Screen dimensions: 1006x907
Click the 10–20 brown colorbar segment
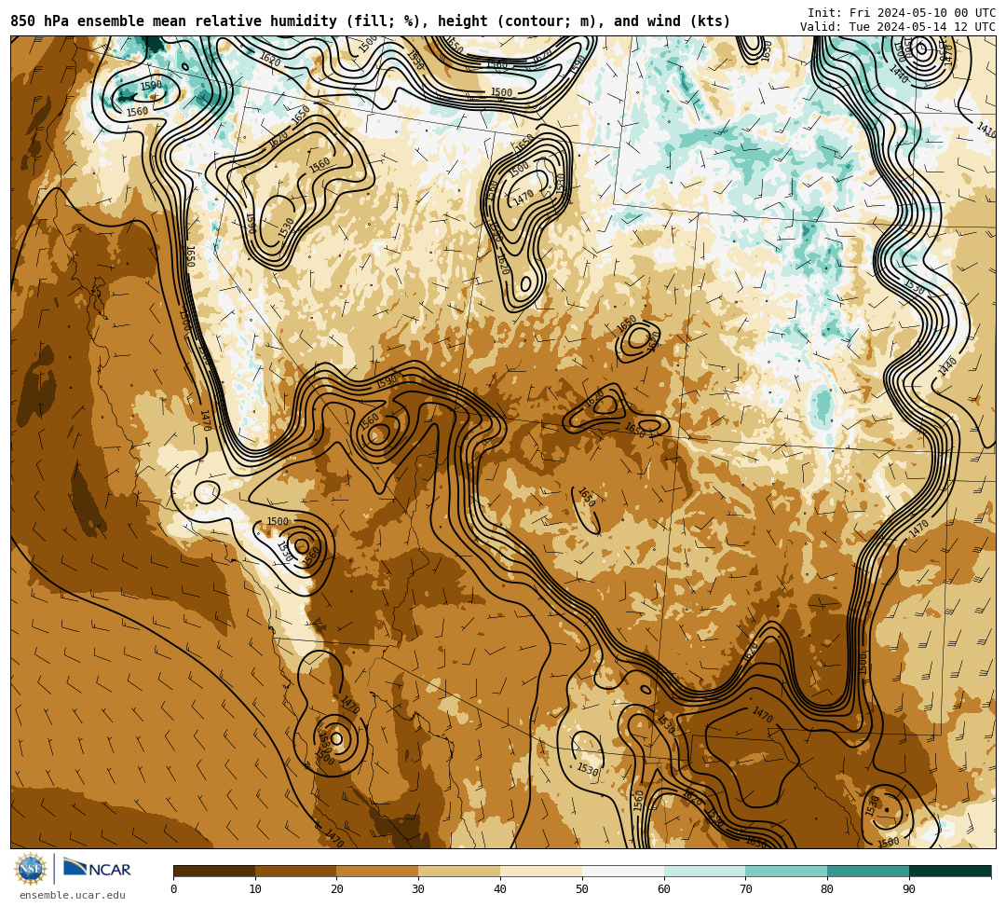pos(296,871)
